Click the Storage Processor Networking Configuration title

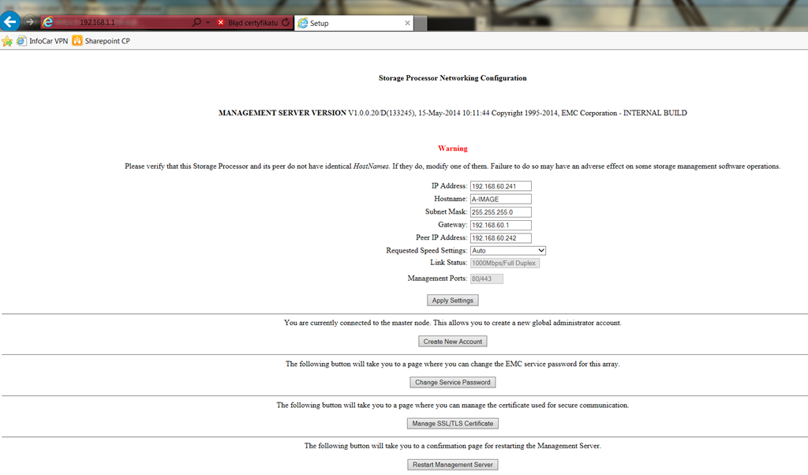pos(452,78)
